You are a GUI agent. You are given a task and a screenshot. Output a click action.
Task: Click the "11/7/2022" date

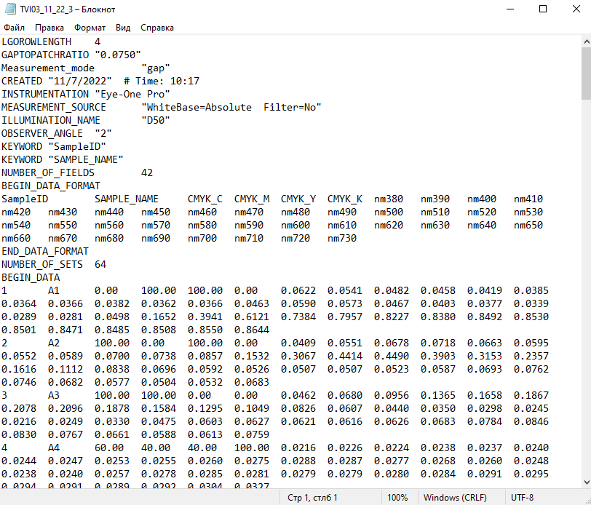coord(80,81)
